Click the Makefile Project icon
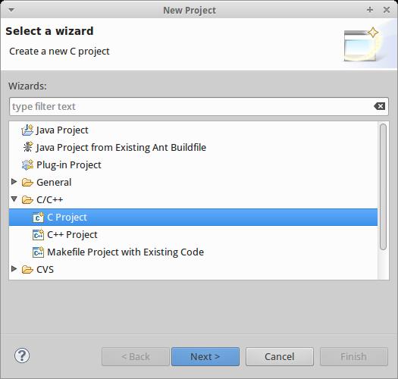Viewport: 398px width, 379px height. [38, 252]
